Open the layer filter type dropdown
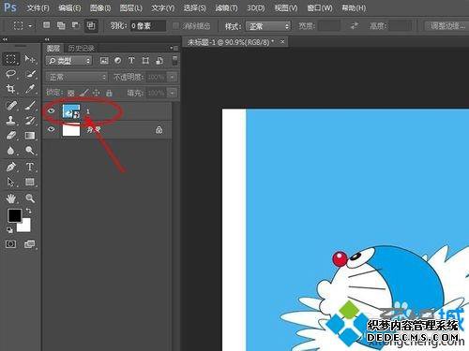This screenshot has width=469, height=351. [68, 61]
